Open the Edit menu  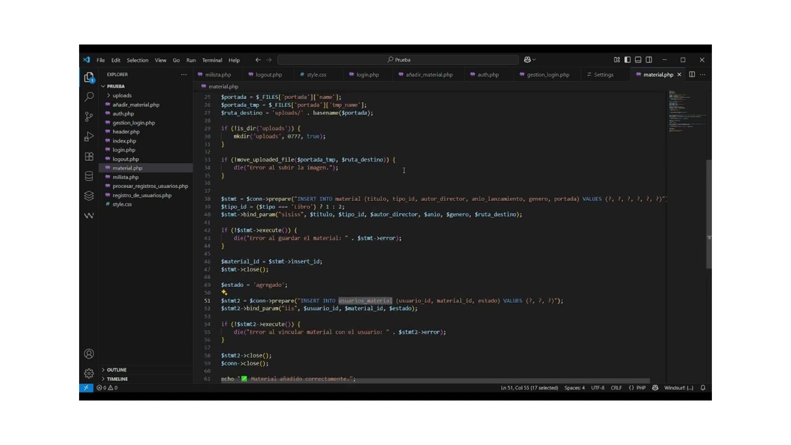click(116, 60)
